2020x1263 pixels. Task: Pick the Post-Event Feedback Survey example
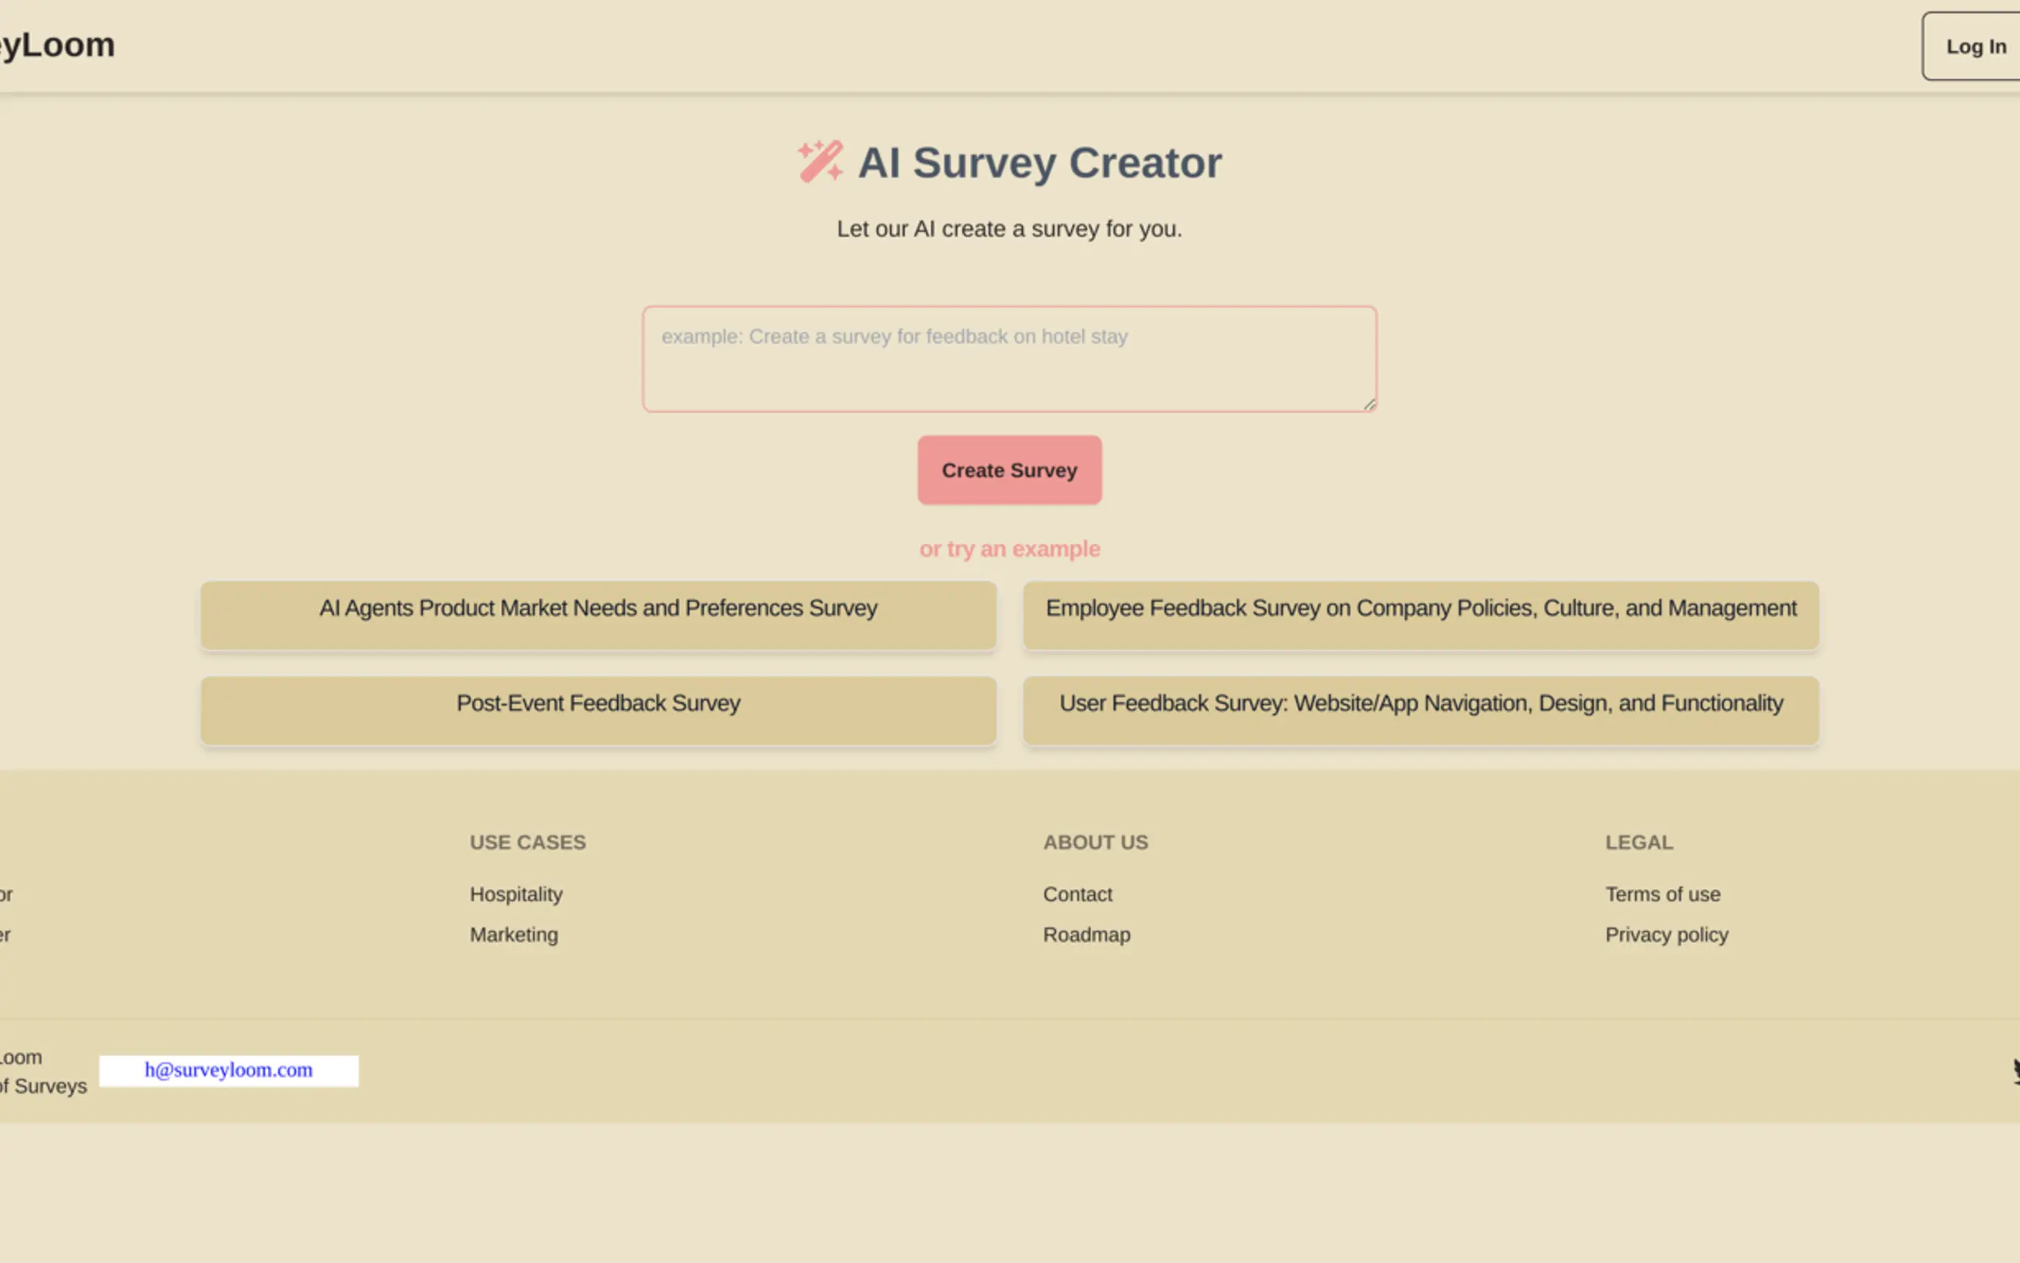coord(598,710)
